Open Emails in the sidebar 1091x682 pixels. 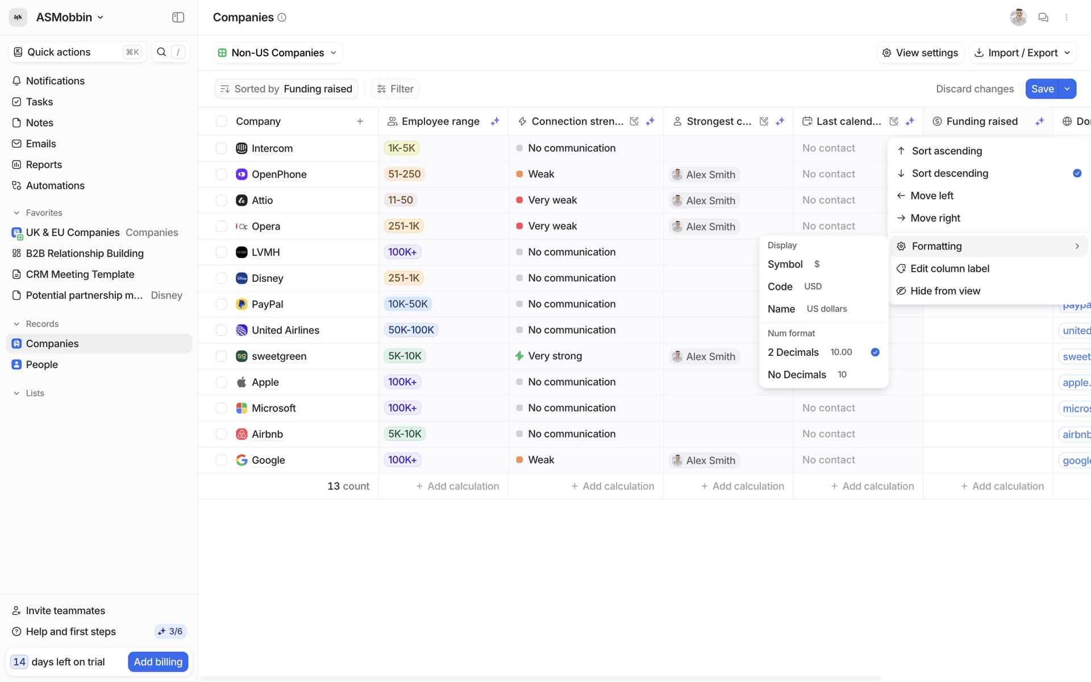coord(99,144)
